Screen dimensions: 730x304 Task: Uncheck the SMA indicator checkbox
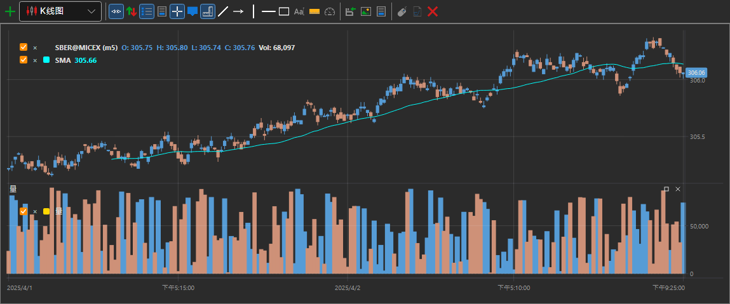[x=24, y=60]
